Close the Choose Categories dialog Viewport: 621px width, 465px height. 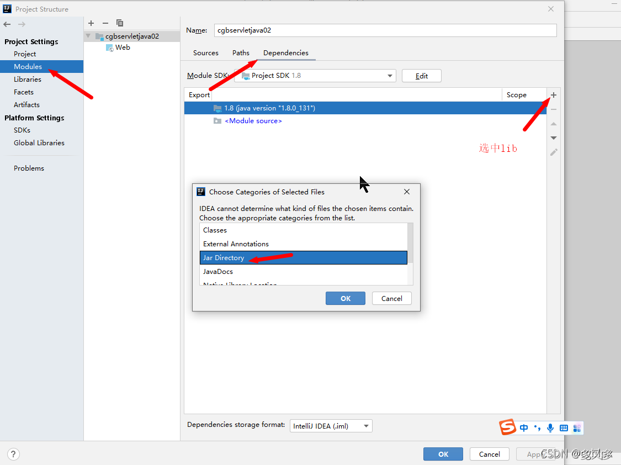point(407,192)
